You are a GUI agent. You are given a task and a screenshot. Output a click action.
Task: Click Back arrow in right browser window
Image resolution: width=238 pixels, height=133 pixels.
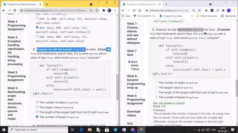[123, 10]
